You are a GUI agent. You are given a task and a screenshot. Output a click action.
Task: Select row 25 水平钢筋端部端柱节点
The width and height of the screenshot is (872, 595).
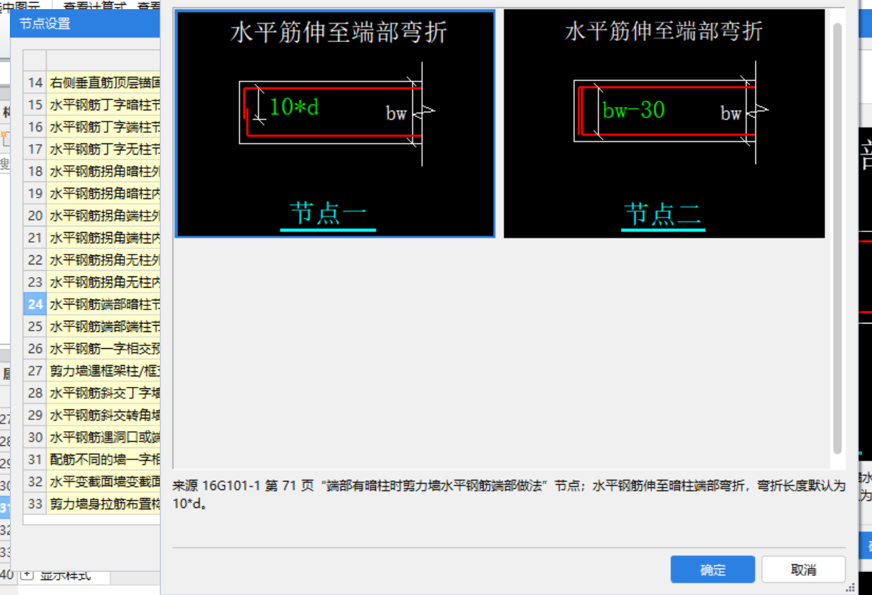(104, 326)
